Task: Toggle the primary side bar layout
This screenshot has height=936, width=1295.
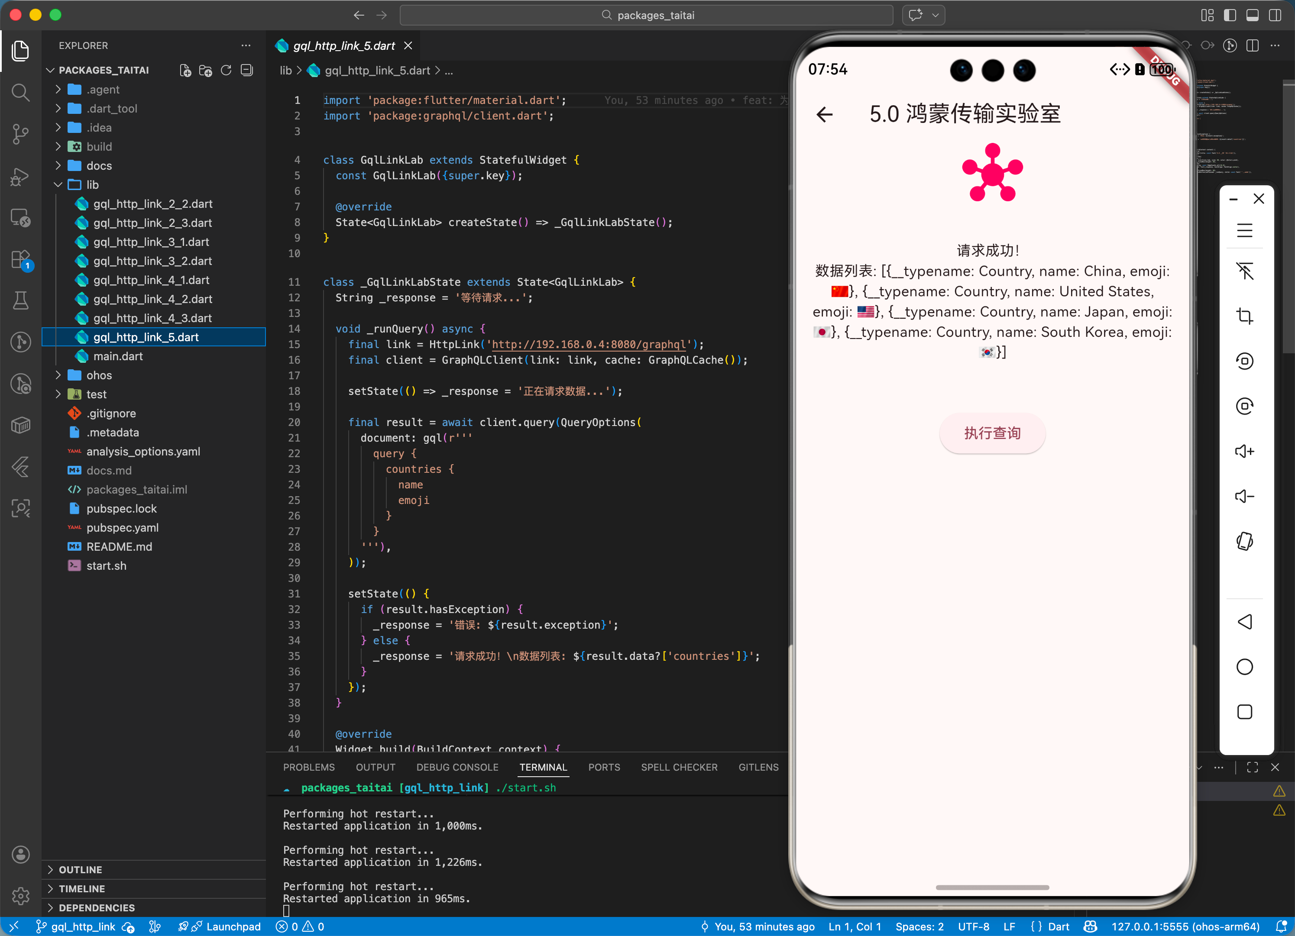Action: pyautogui.click(x=1230, y=16)
